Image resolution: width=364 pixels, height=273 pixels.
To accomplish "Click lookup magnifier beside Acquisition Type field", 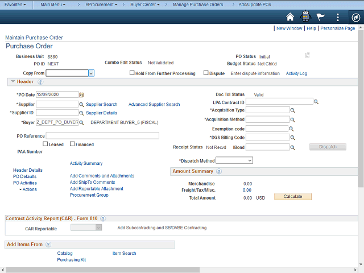I will click(x=293, y=110).
